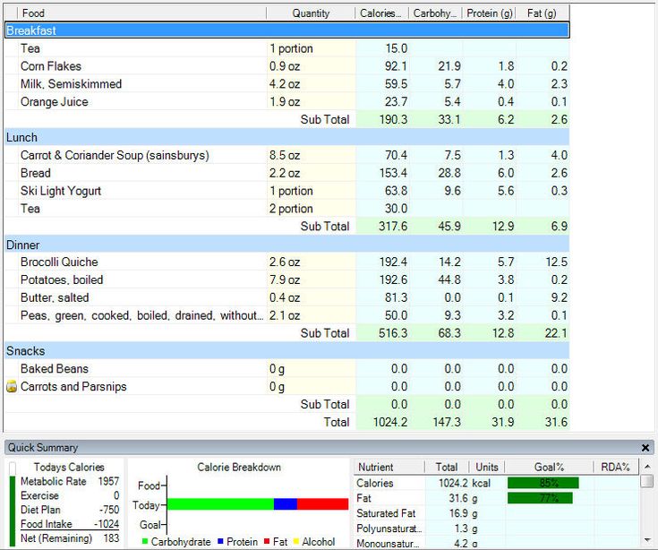Click the Fat (g) column header
The width and height of the screenshot is (658, 550).
click(543, 13)
